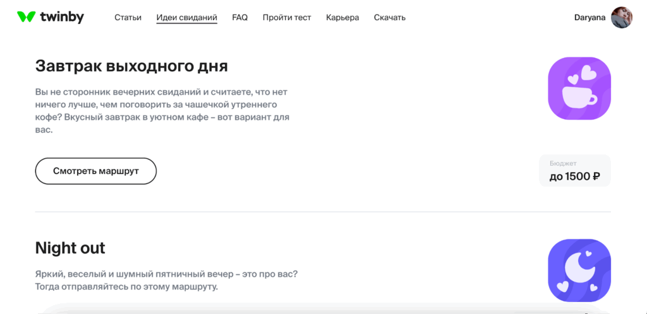Open the Статьи menu item

point(128,18)
